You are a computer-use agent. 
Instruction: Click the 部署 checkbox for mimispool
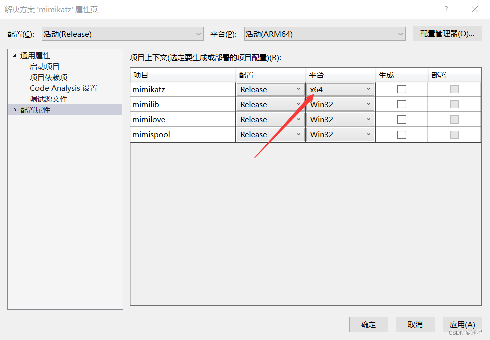pyautogui.click(x=454, y=134)
